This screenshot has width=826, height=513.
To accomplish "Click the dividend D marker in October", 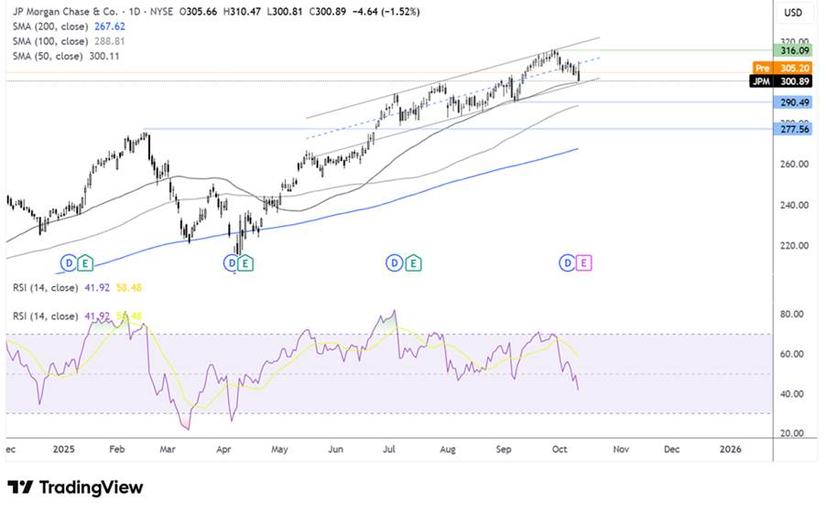I will pos(568,262).
